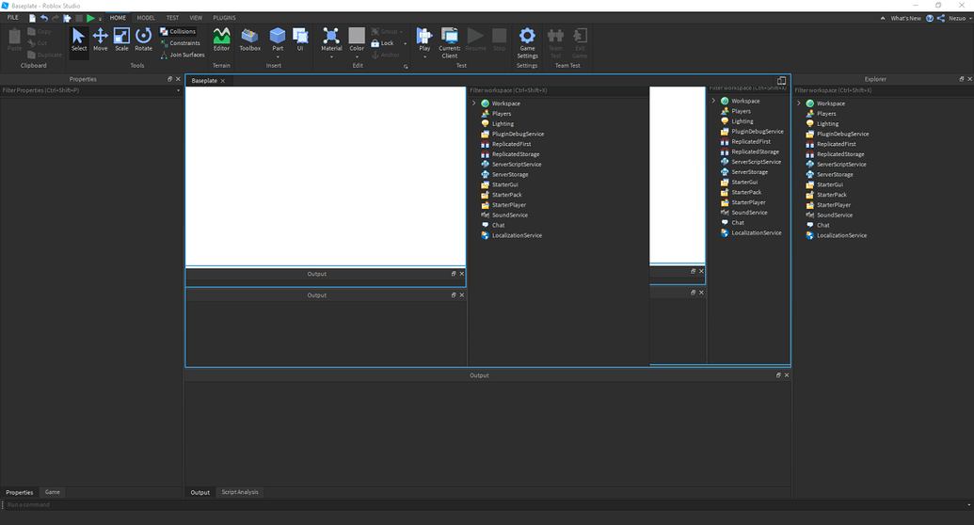Activate the Rotate tool
This screenshot has height=525, width=974.
(x=143, y=40)
